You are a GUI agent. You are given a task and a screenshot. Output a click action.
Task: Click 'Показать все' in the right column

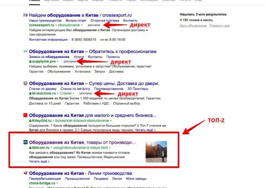click(x=219, y=26)
